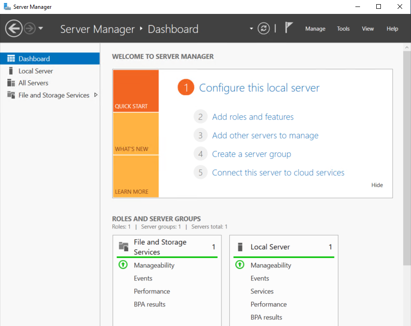Open the Tools menu
Image resolution: width=411 pixels, height=326 pixels.
[x=343, y=29]
